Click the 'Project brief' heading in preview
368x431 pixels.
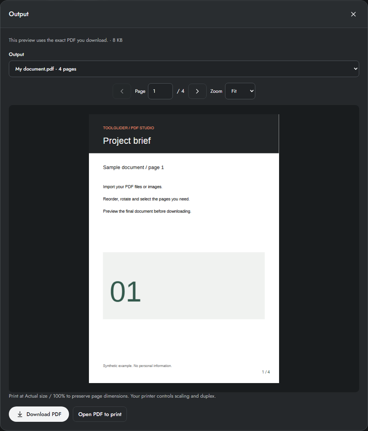tap(127, 141)
